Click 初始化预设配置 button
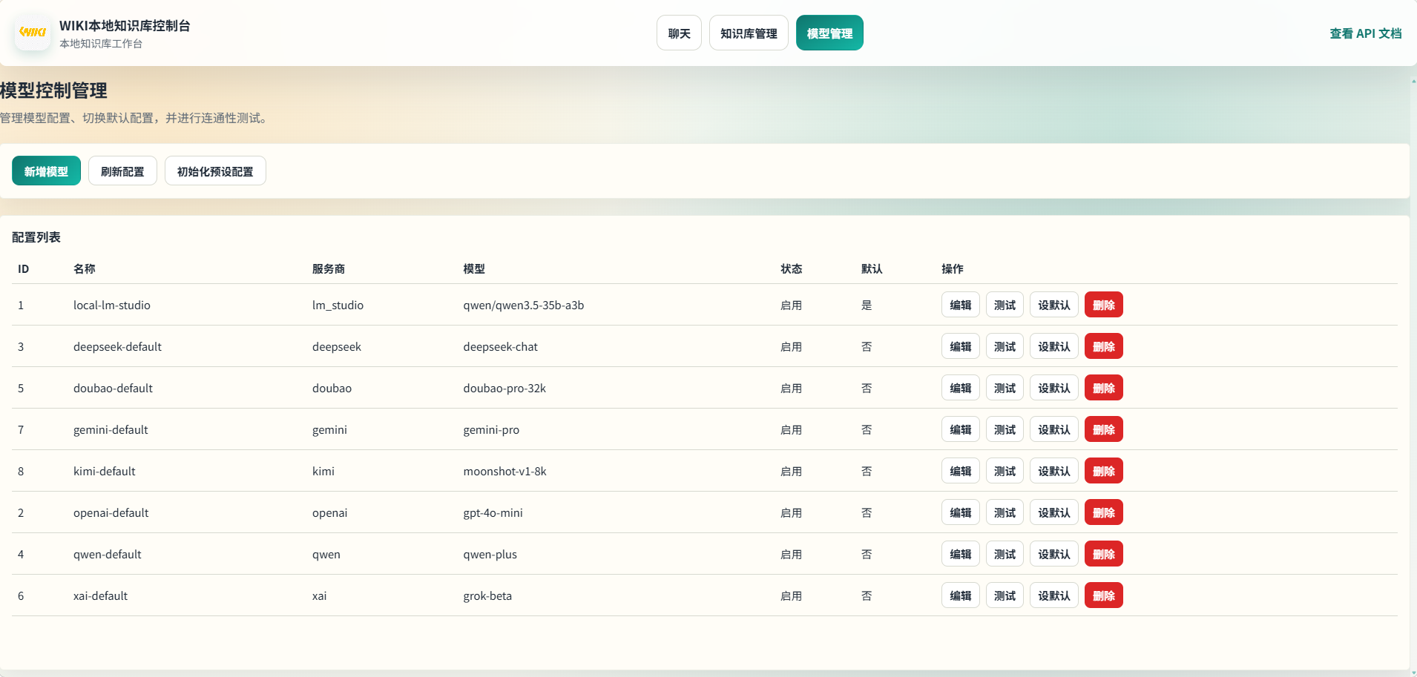 click(x=215, y=171)
